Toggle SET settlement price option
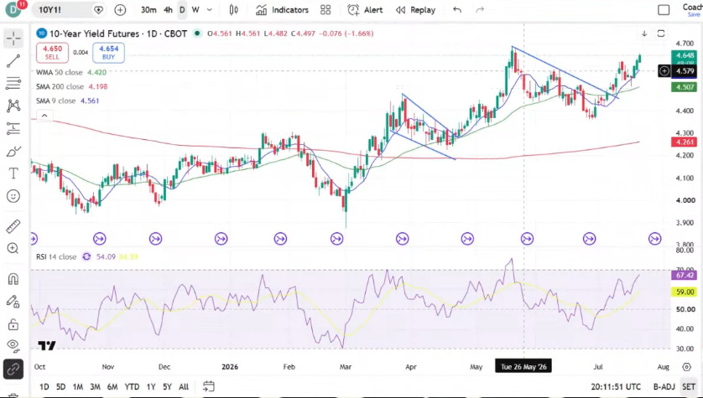This screenshot has height=398, width=703. [689, 387]
